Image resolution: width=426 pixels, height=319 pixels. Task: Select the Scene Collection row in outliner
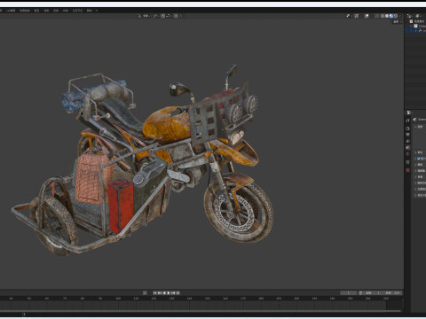click(x=418, y=21)
